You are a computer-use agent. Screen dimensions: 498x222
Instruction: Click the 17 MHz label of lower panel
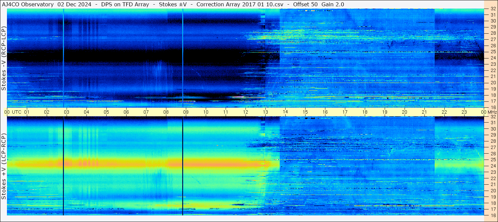pyautogui.click(x=493, y=209)
